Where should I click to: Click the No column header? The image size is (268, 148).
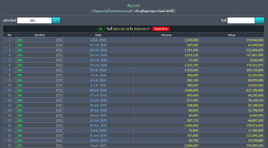(10, 35)
